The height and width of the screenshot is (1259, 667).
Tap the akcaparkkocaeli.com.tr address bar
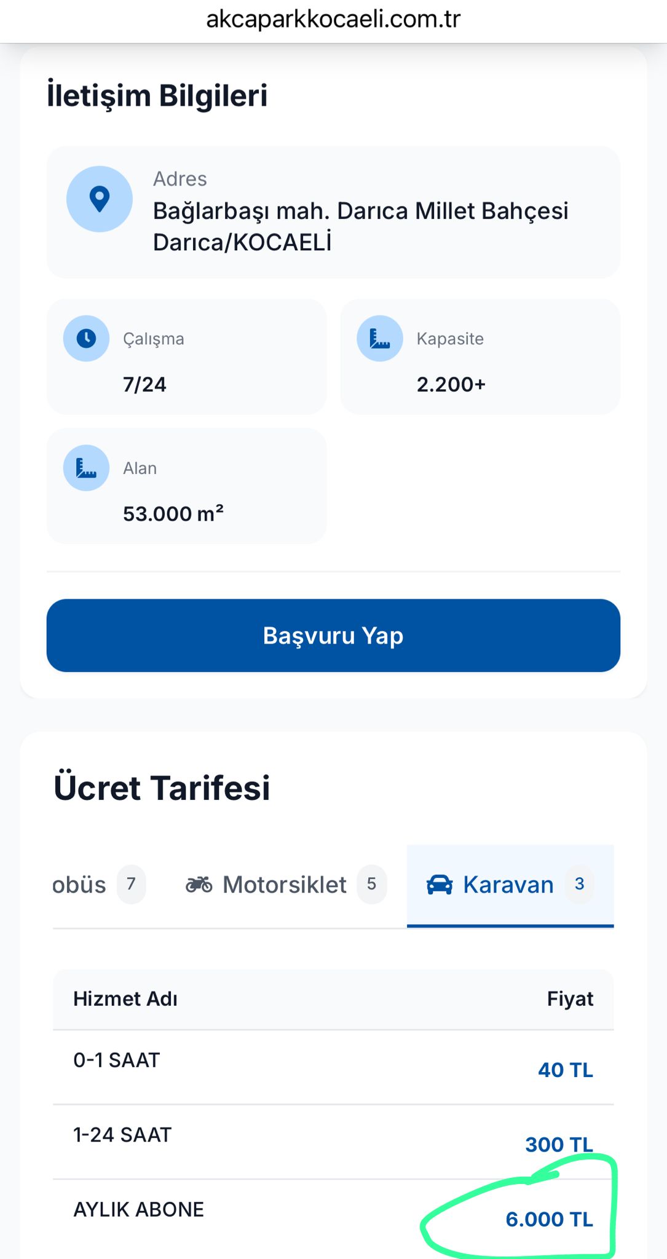click(x=333, y=20)
